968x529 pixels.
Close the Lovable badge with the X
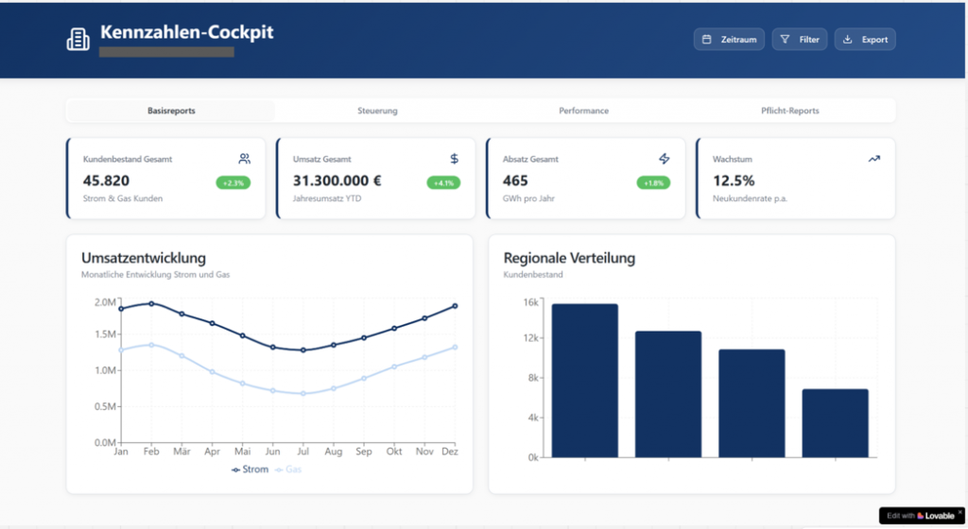coord(959,512)
